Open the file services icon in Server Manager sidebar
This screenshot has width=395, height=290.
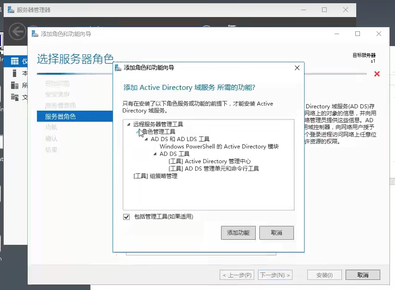[15, 97]
